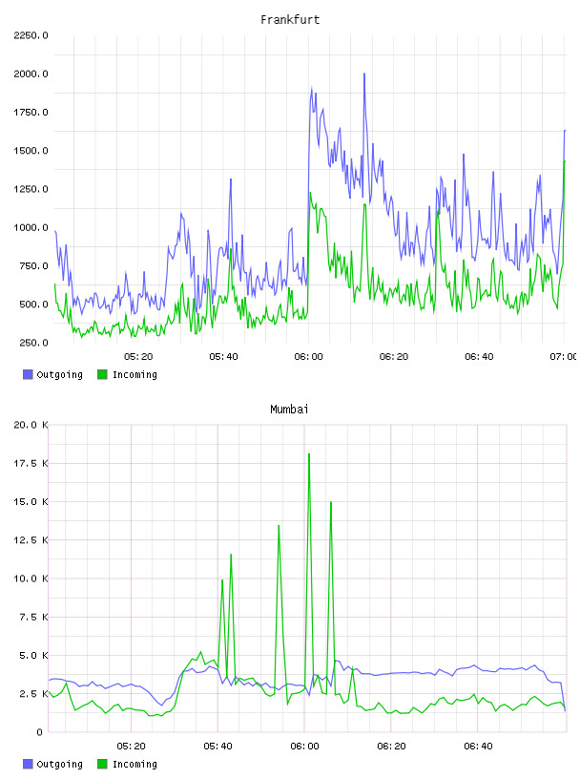Click the green Incoming swatch under Mumbai
This screenshot has width=580, height=779.
click(x=102, y=764)
